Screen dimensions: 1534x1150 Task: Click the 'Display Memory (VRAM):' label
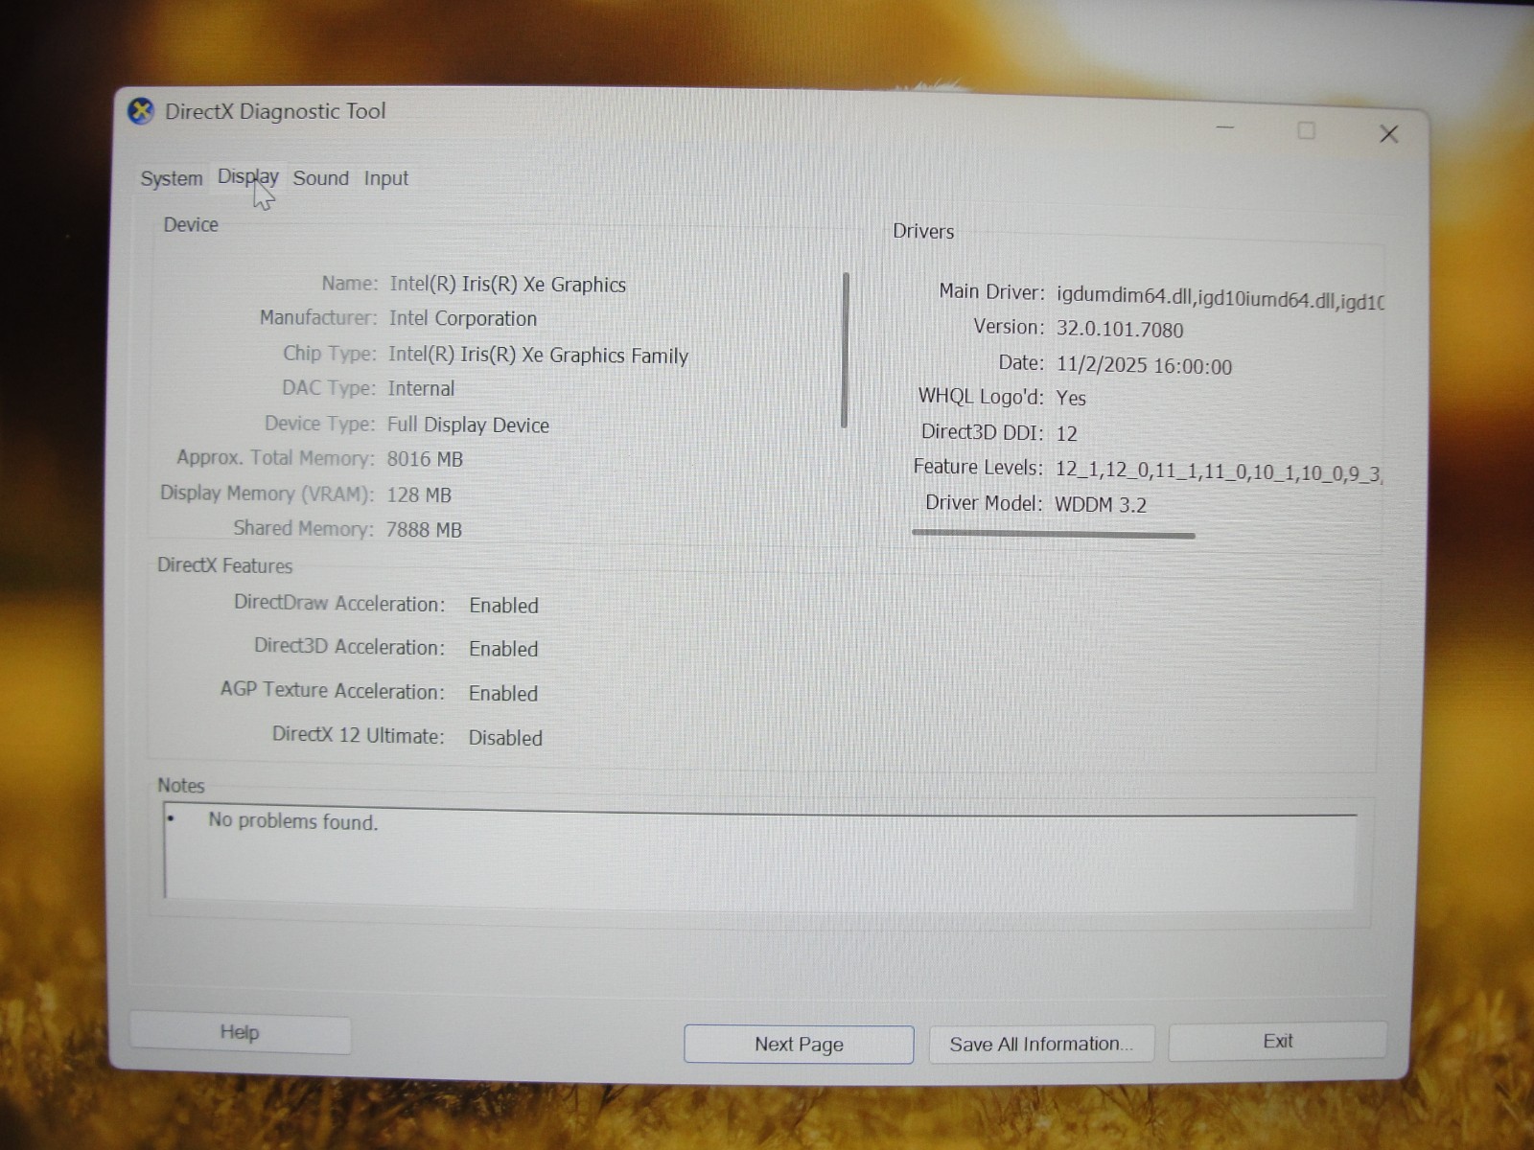pyautogui.click(x=267, y=494)
